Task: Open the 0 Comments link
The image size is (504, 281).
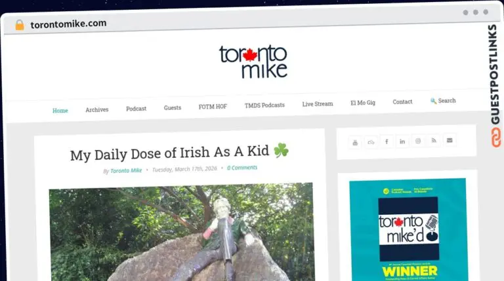Action: (242, 168)
